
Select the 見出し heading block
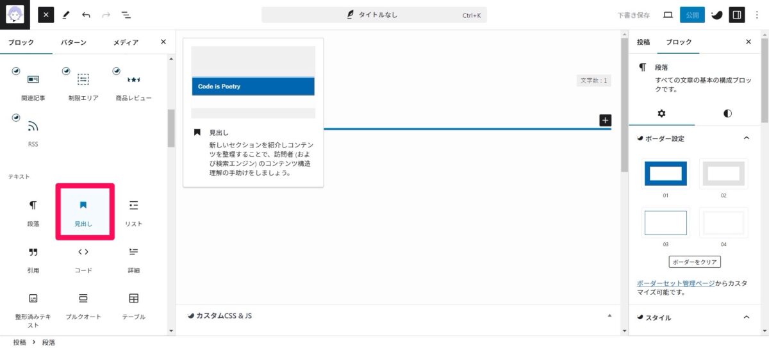83,212
